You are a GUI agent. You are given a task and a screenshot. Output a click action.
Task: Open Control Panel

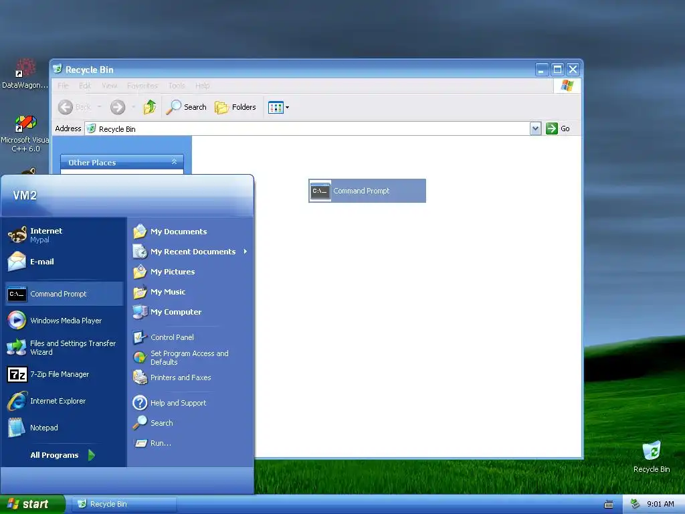click(190, 337)
